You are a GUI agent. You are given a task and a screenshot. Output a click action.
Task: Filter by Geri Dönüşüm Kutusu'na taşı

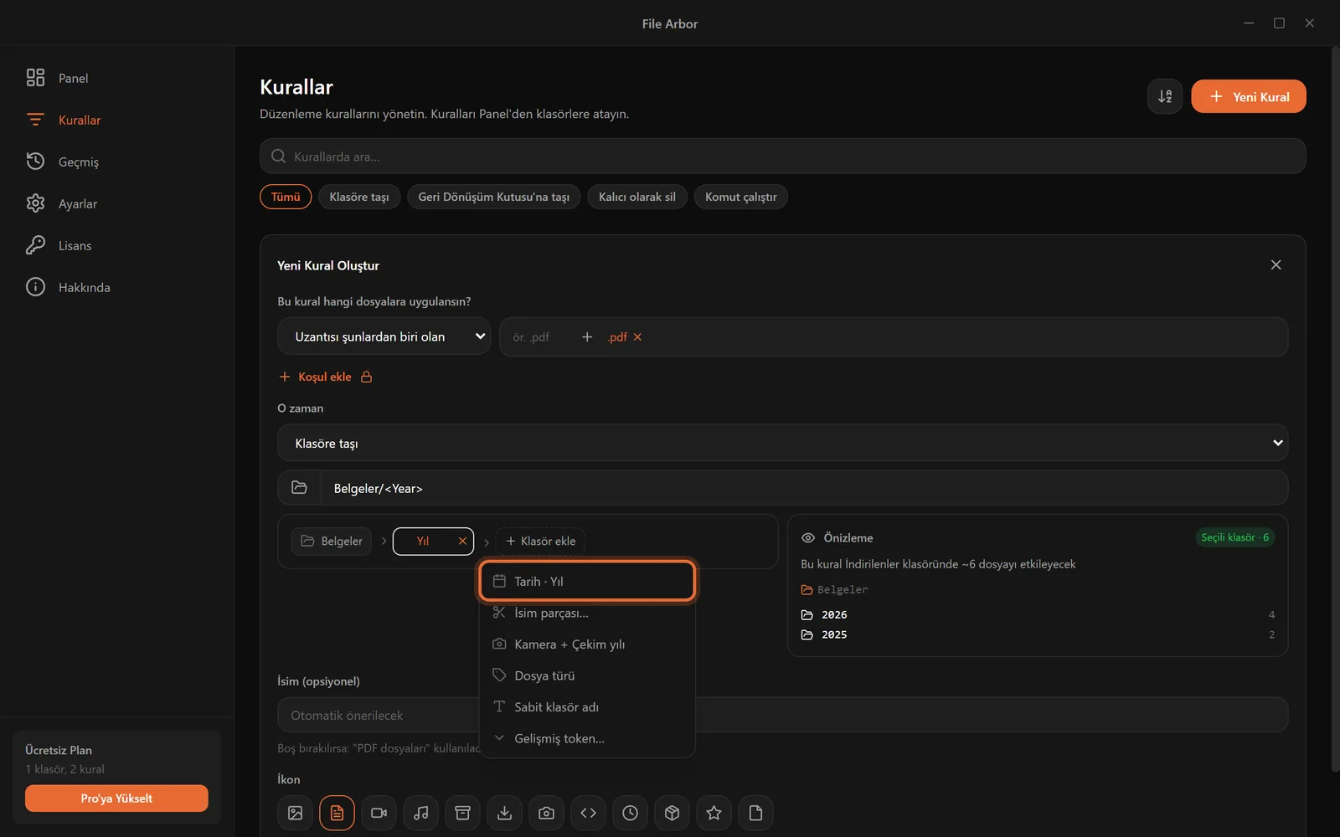click(494, 197)
